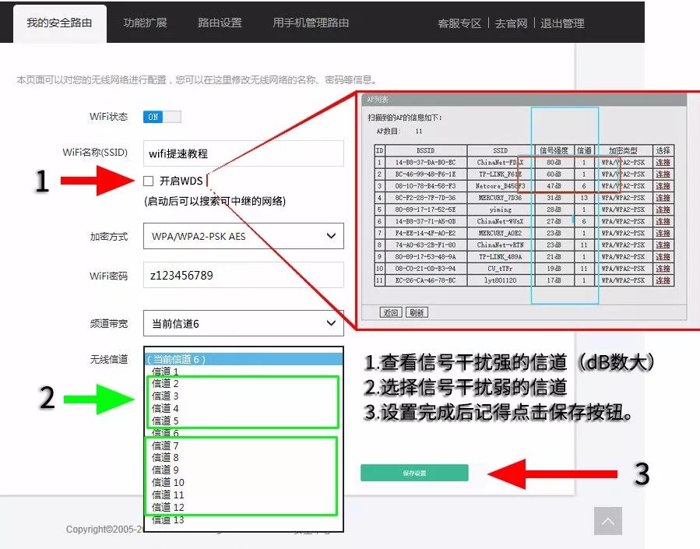This screenshot has height=549, width=700.
Task: Click 退出管理 to log out
Action: (561, 23)
